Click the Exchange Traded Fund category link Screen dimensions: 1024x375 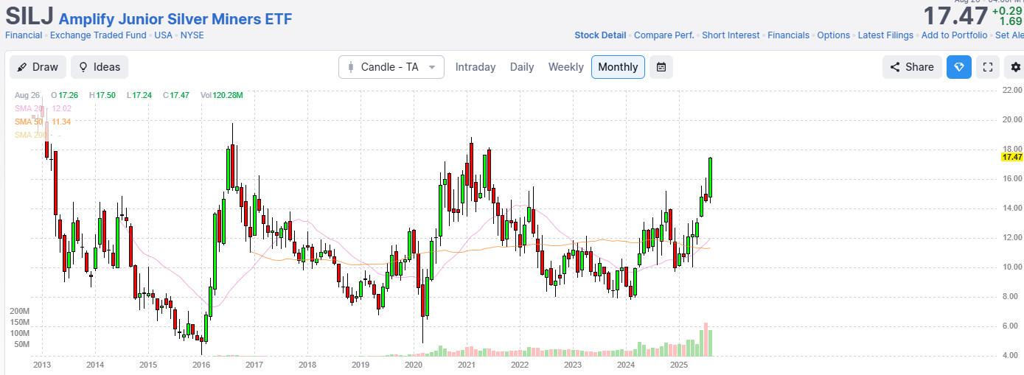(99, 35)
